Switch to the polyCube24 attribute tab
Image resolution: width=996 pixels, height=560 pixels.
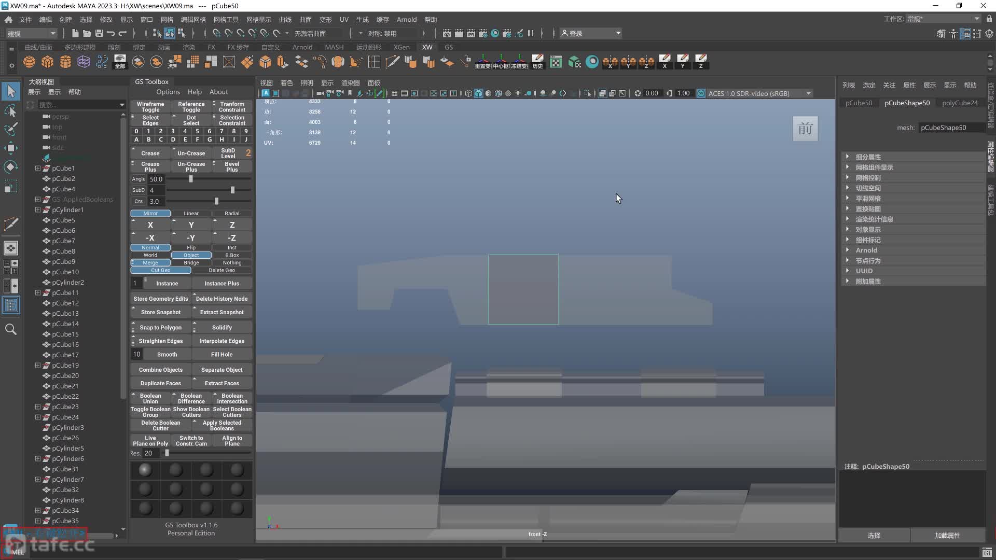coord(960,103)
